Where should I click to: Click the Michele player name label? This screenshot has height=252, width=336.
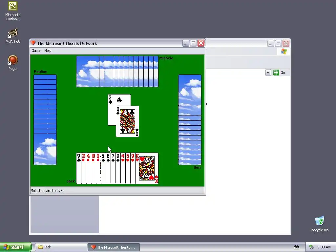coord(166,58)
